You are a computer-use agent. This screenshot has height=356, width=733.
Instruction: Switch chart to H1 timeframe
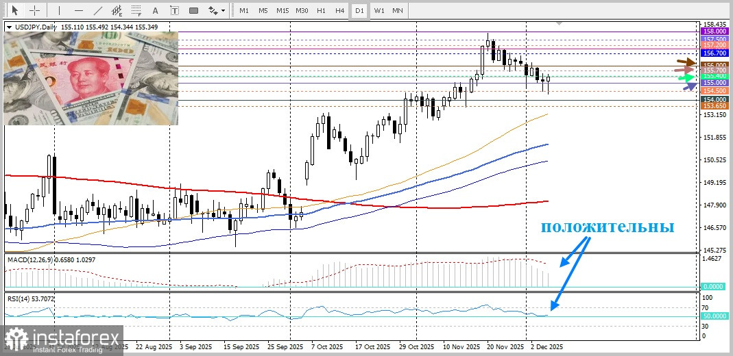click(x=321, y=10)
